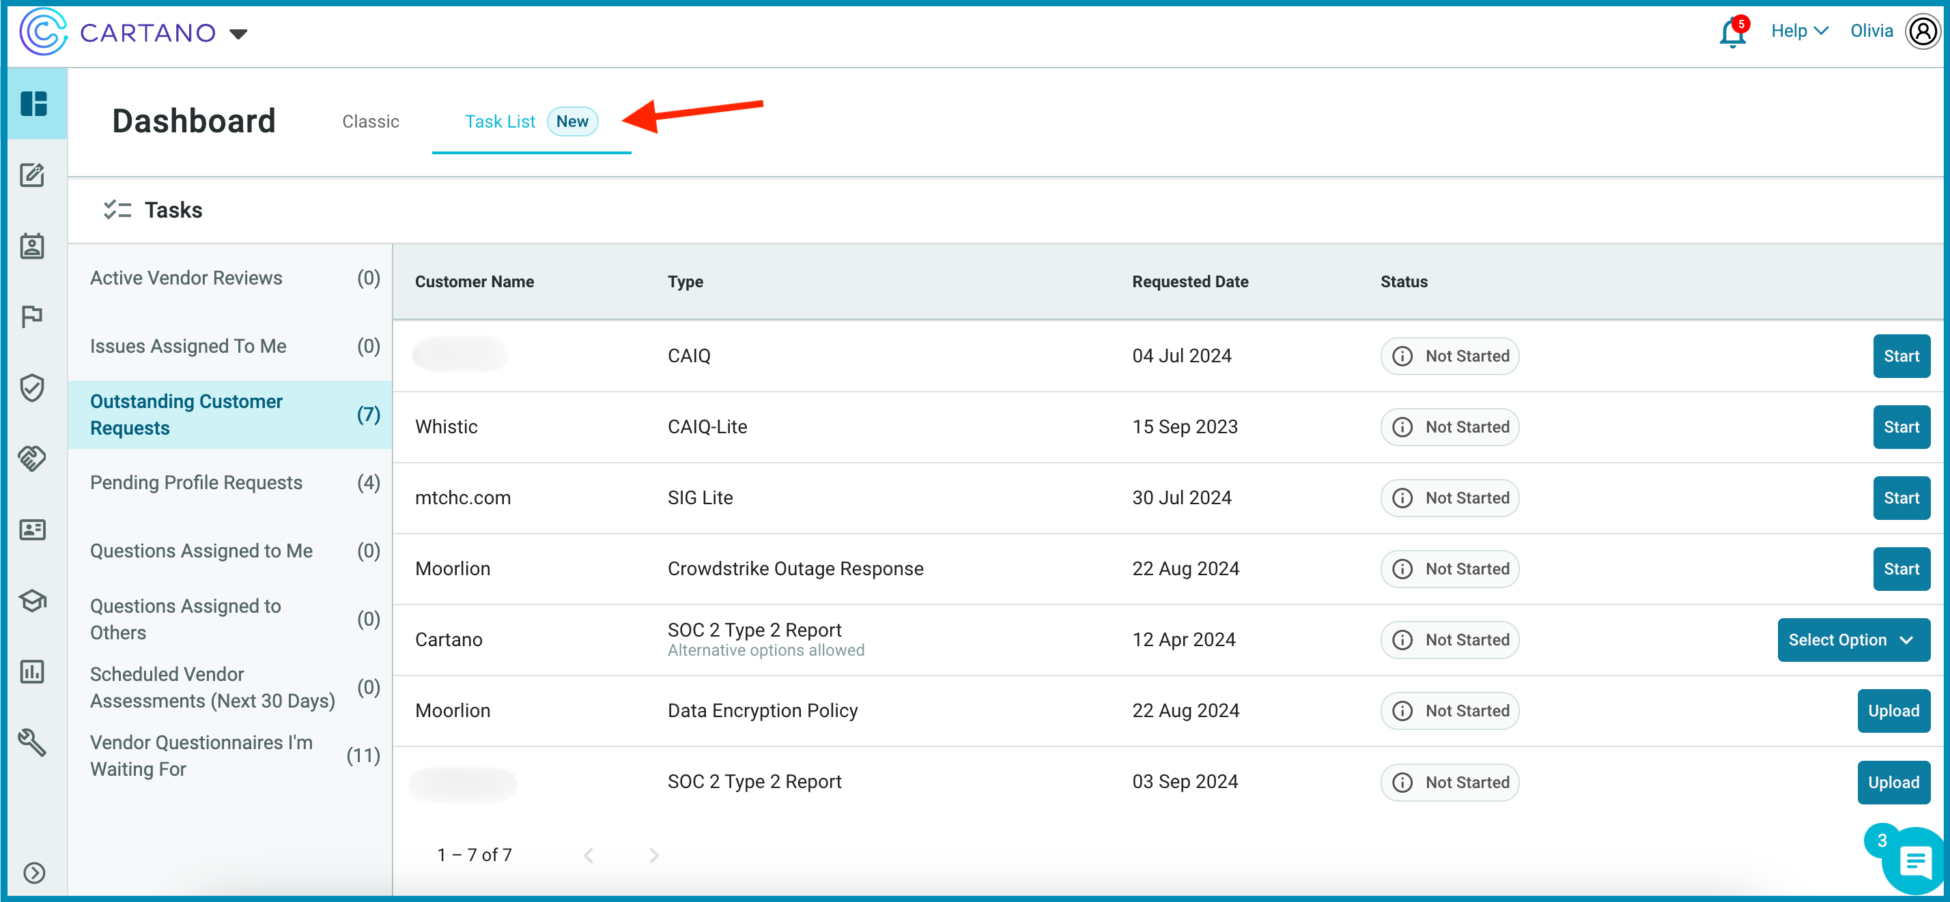The image size is (1950, 902).
Task: Open the graduation cap icon in sidebar
Action: 33,601
